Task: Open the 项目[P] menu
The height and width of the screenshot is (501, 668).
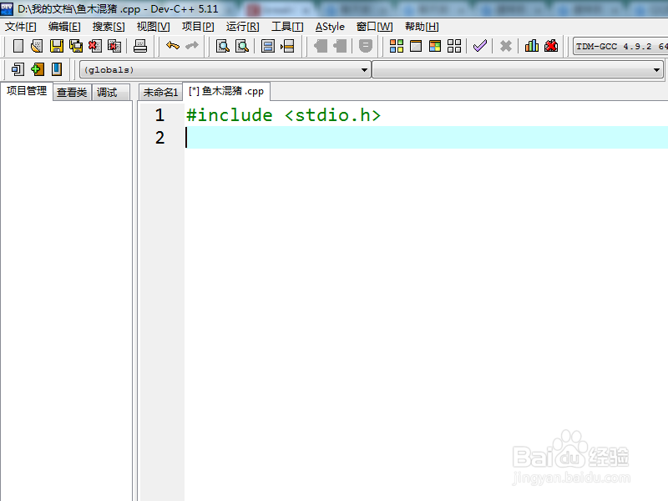Action: [x=198, y=27]
